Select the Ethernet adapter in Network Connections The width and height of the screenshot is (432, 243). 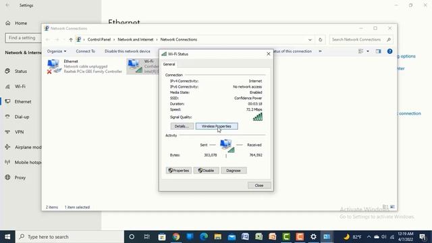(84, 66)
